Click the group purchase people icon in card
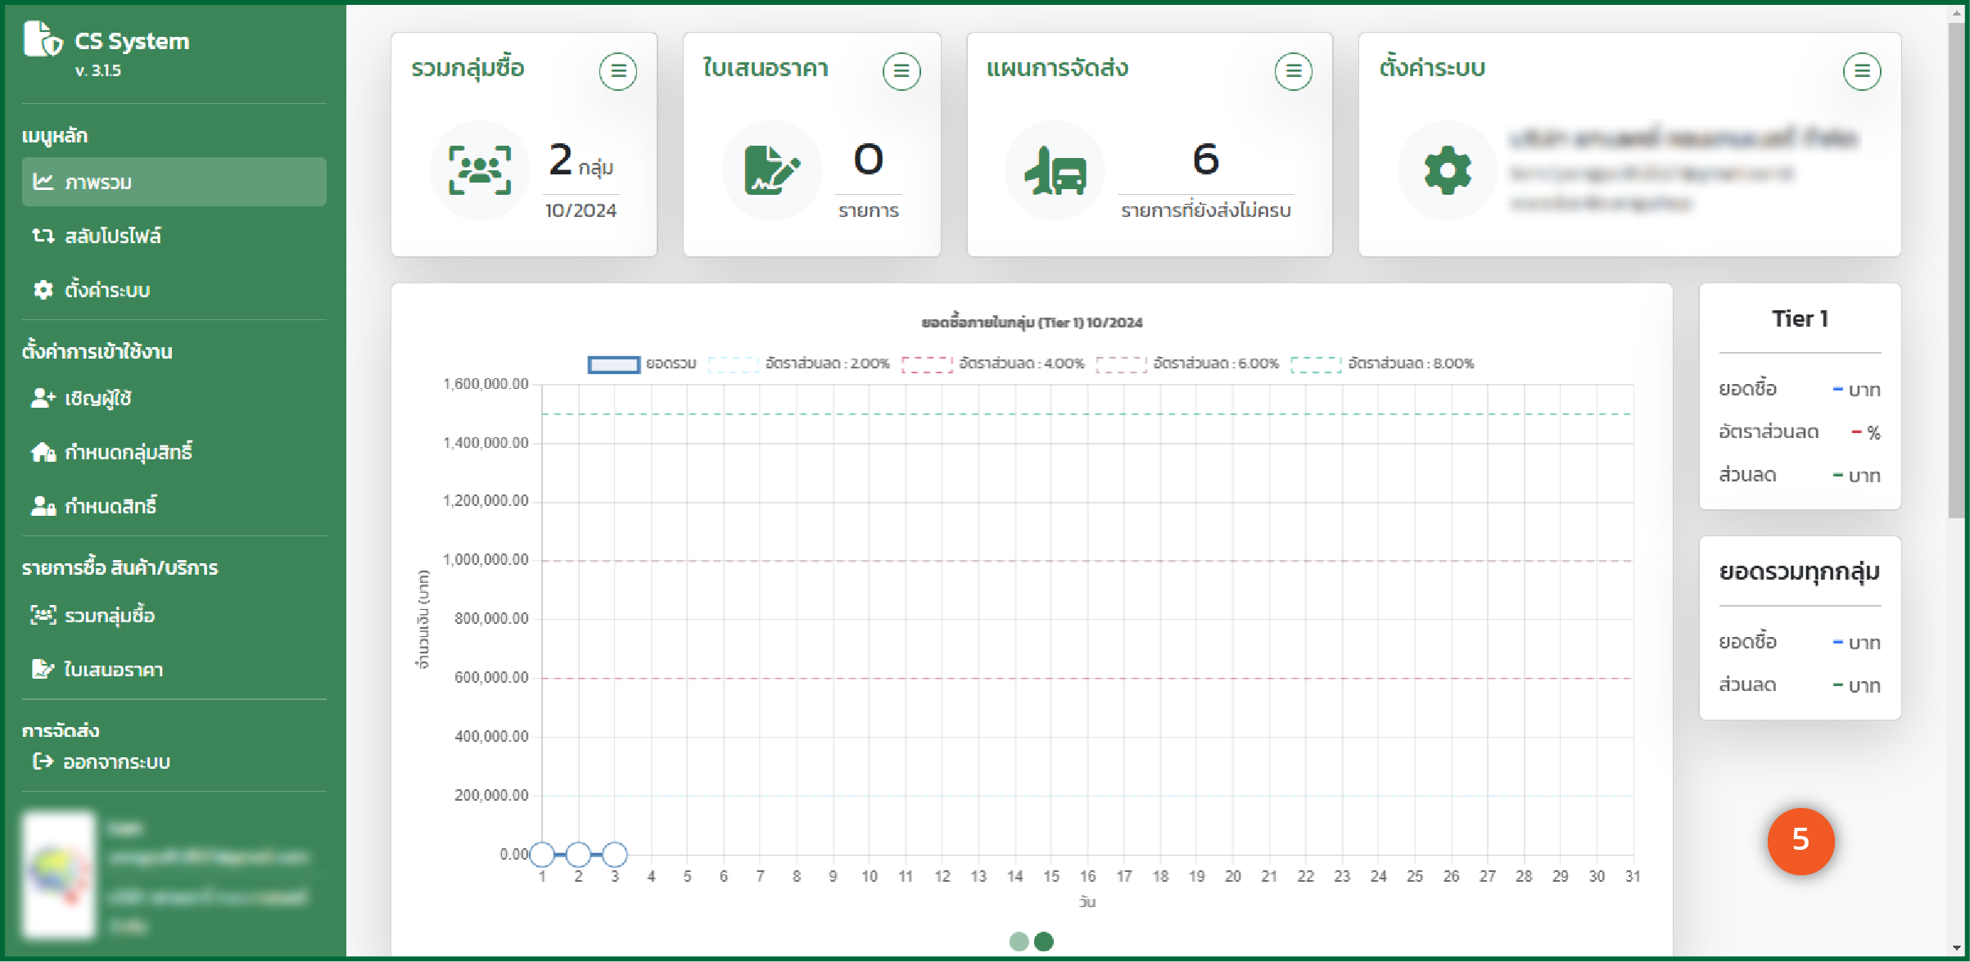Screen dimensions: 1970x962 tap(480, 170)
